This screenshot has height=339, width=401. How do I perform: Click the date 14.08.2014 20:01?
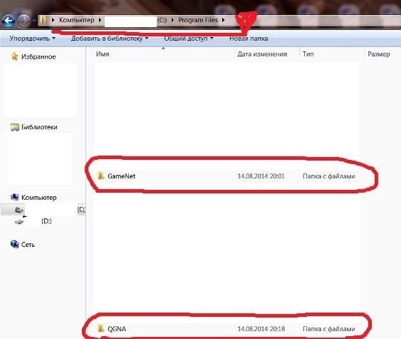point(261,176)
